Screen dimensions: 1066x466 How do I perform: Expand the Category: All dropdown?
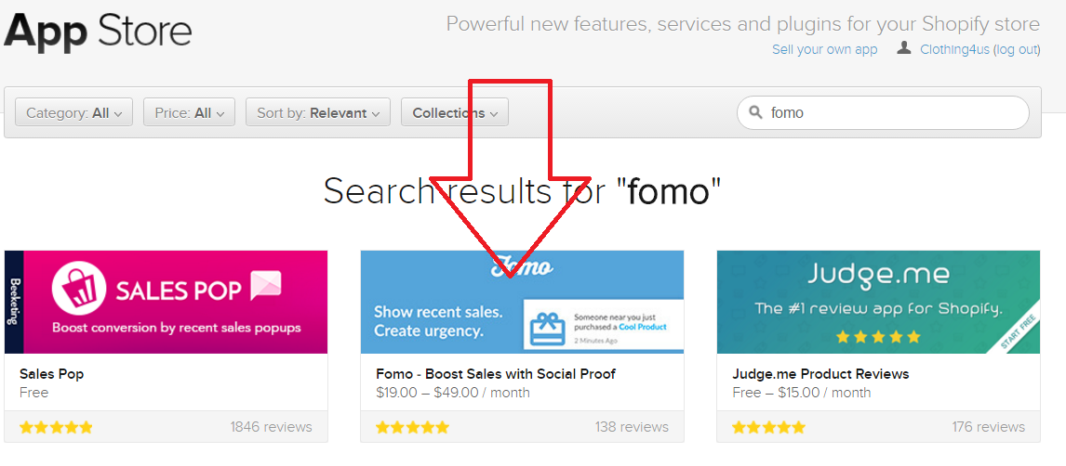pos(74,112)
